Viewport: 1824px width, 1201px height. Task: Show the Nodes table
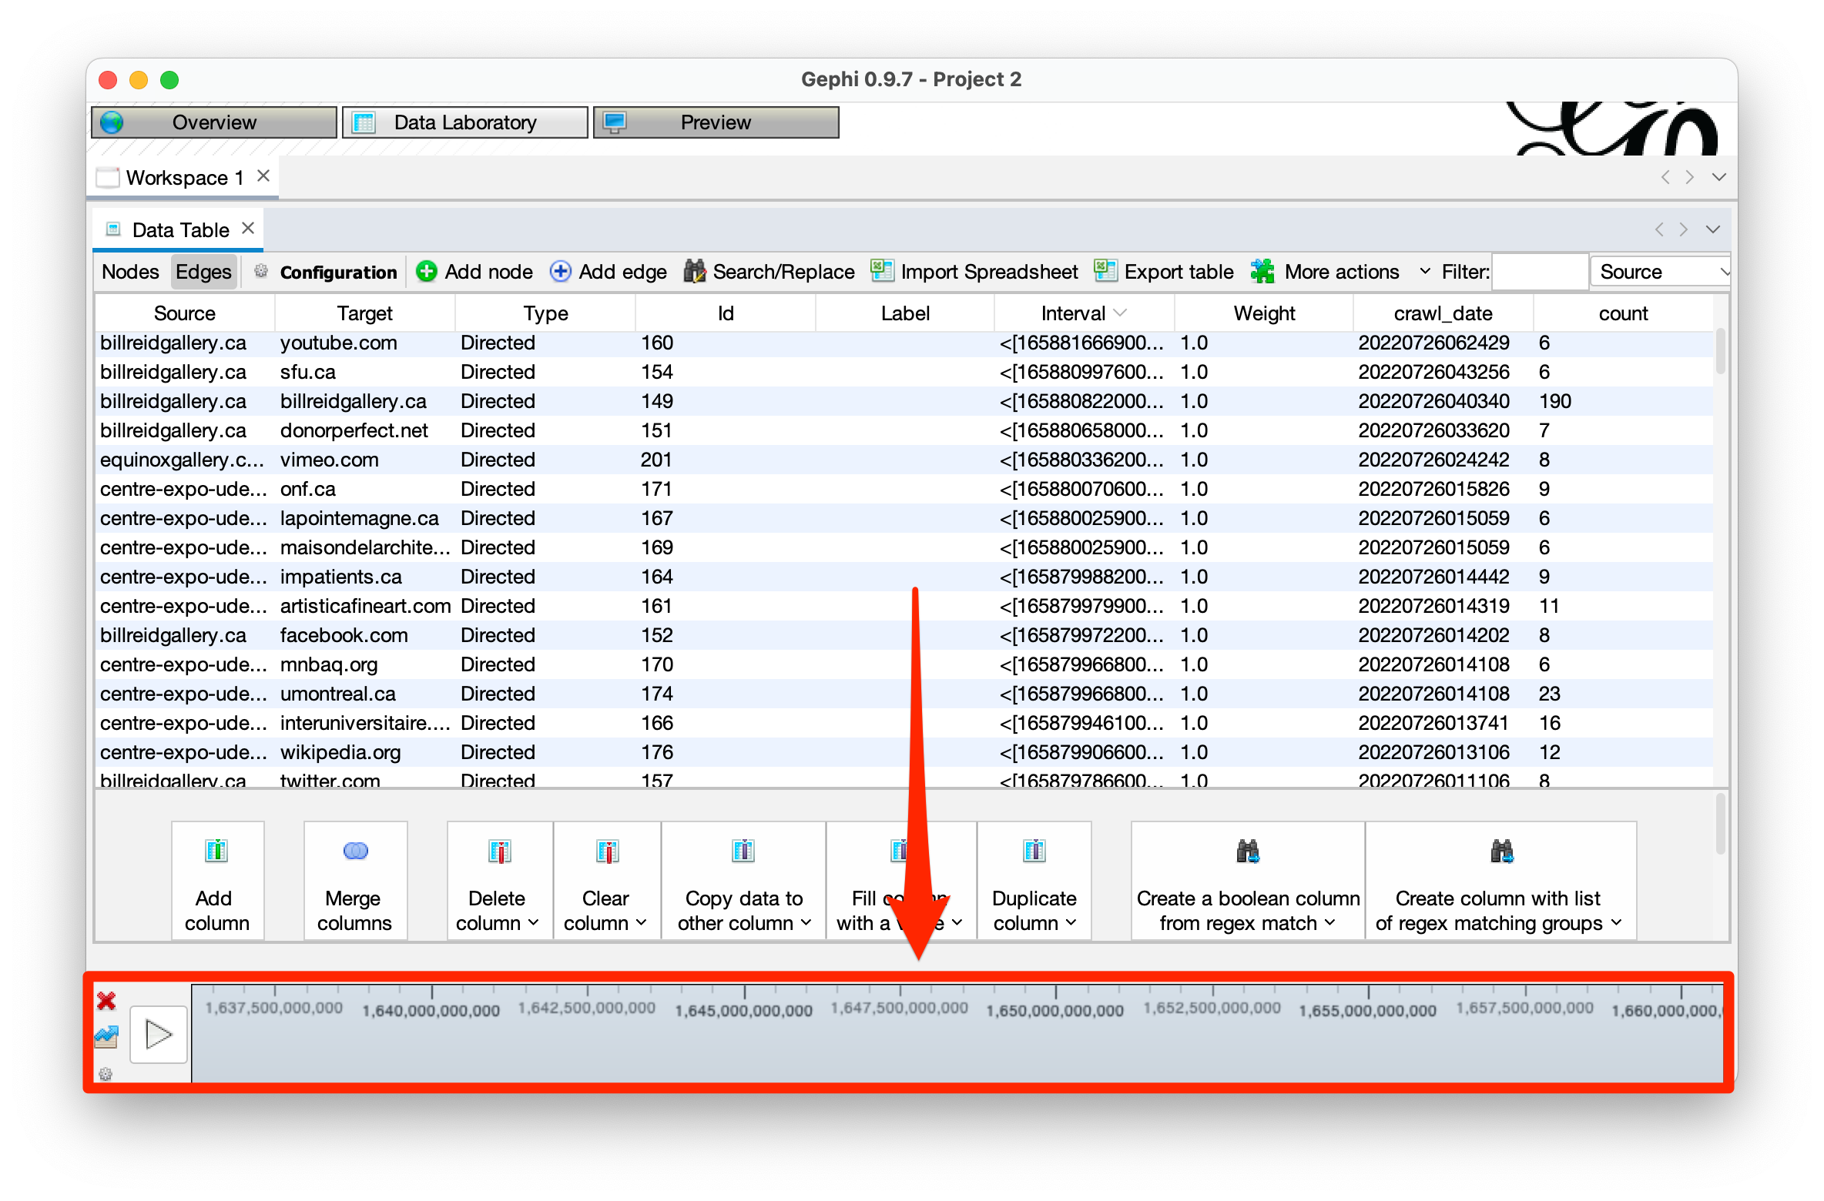click(x=130, y=272)
